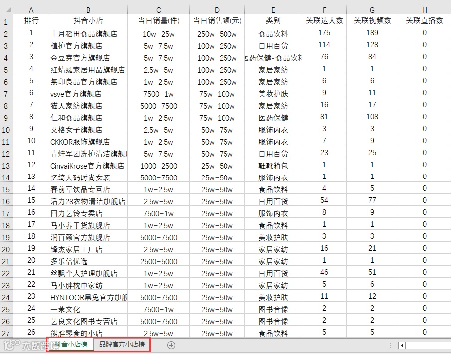The image size is (451, 354).
Task: Click the 当日销售额(元) header cell
Action: [x=217, y=21]
